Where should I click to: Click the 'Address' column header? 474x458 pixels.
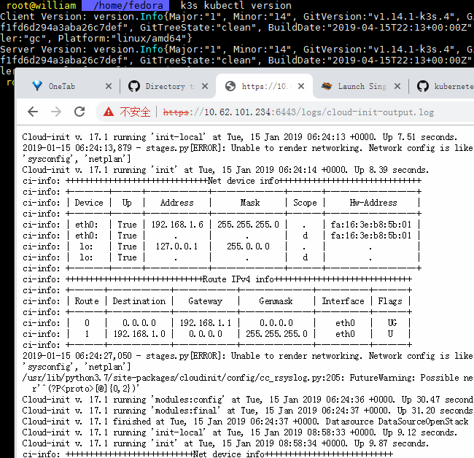177,203
